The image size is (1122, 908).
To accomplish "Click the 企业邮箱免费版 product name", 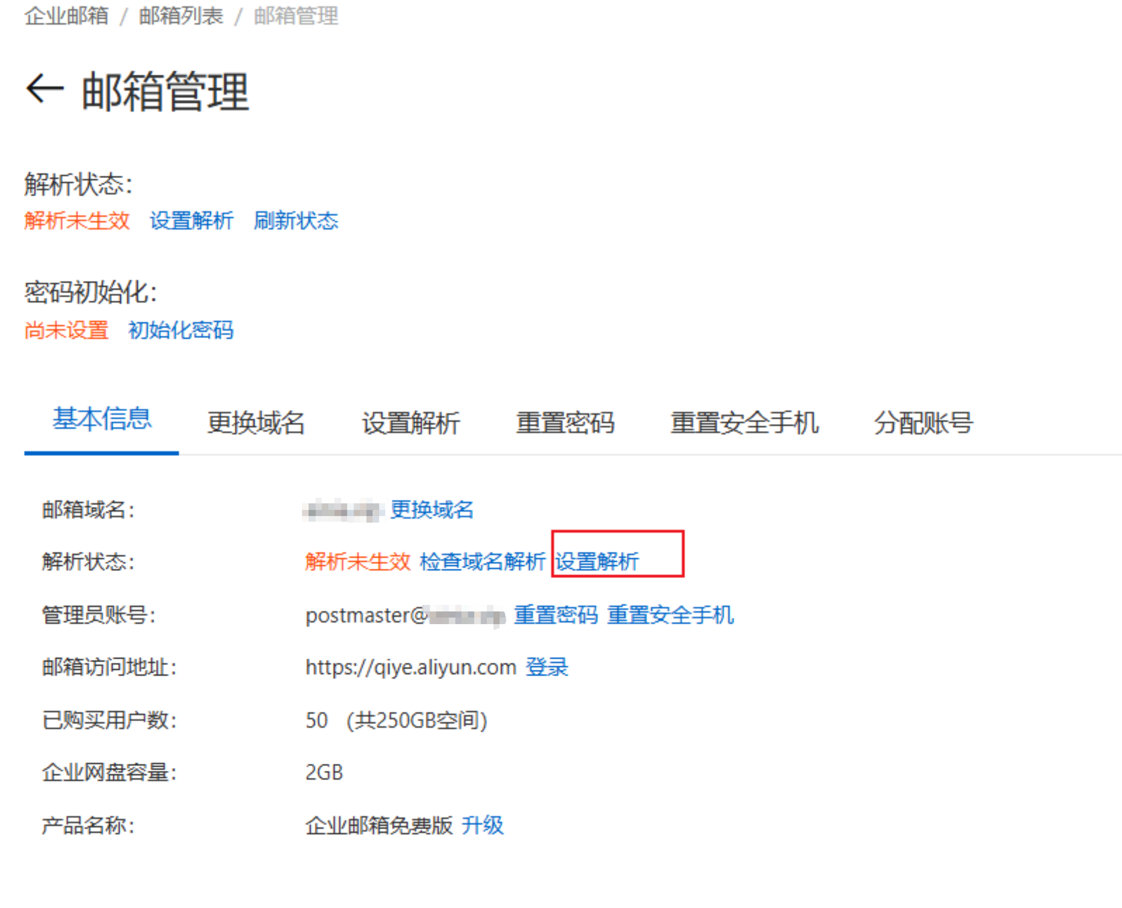I will pos(379,825).
